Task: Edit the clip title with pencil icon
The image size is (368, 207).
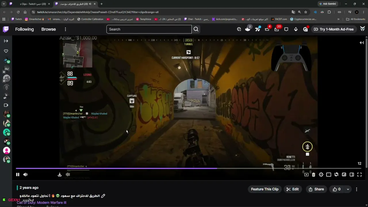Action: click(x=103, y=196)
